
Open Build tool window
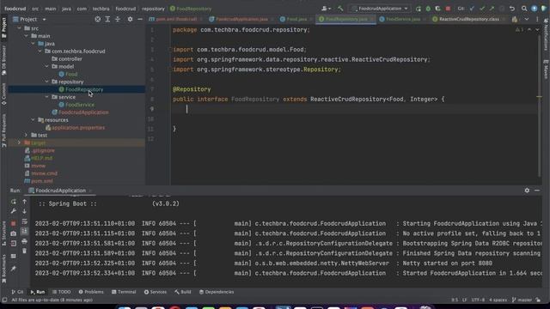[x=183, y=292]
